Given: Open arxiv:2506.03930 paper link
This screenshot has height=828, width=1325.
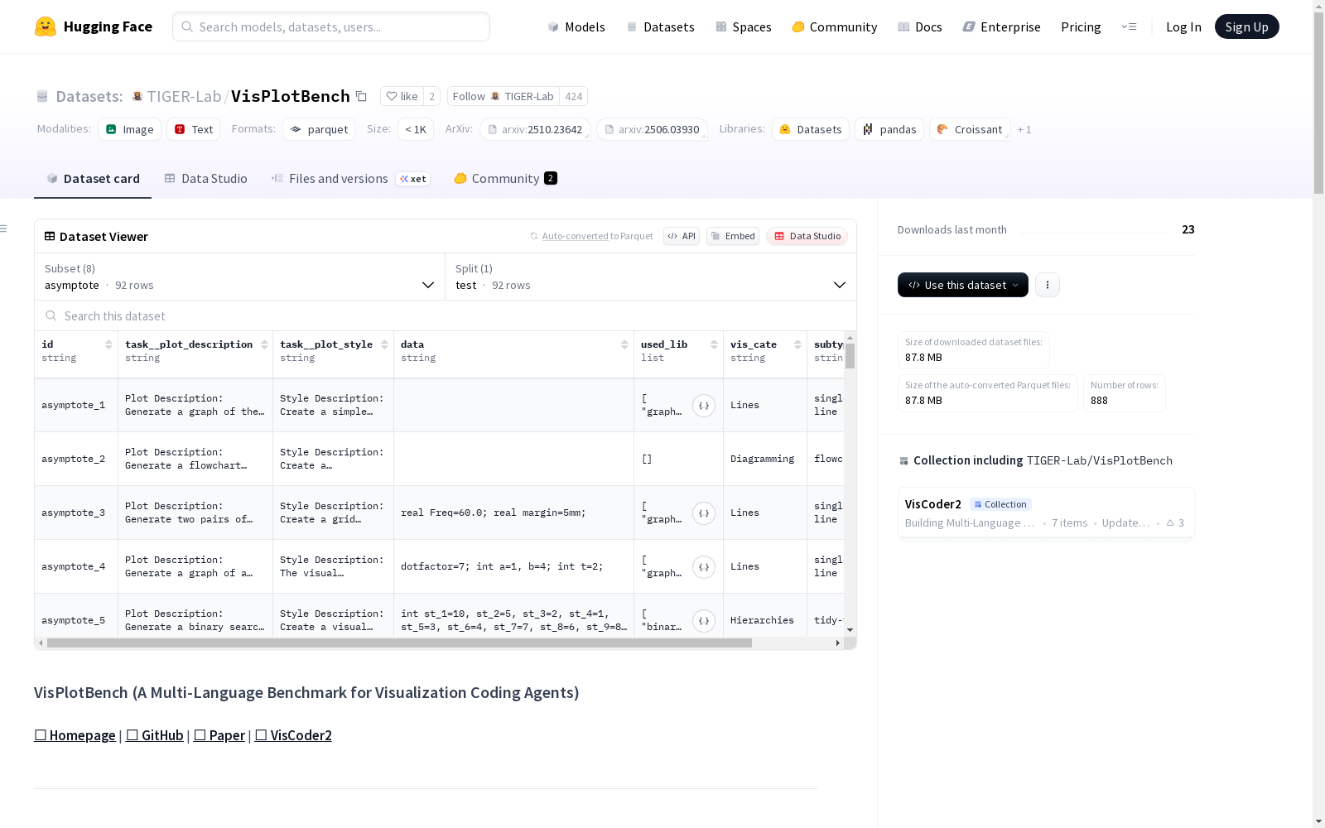Looking at the screenshot, I should point(652,129).
